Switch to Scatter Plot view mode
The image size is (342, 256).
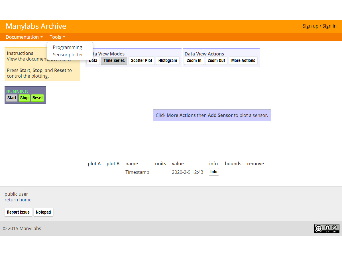coord(142,61)
